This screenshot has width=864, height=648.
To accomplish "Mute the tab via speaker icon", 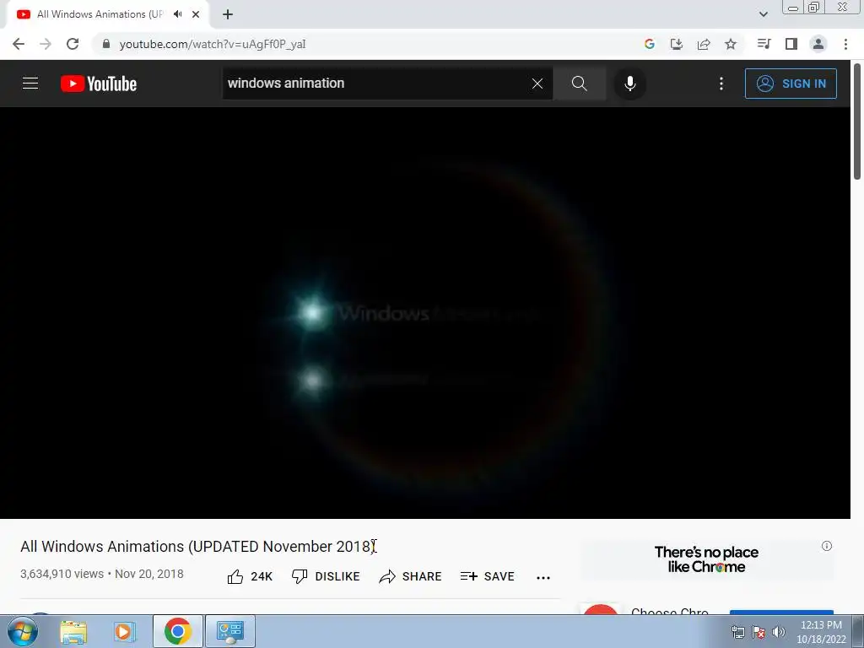I will point(177,14).
